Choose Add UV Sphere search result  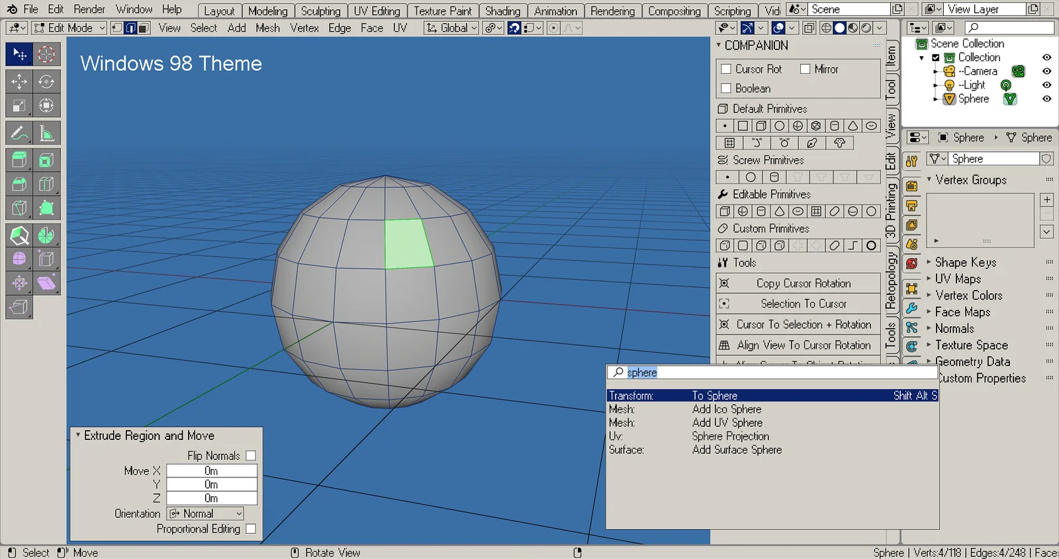727,423
